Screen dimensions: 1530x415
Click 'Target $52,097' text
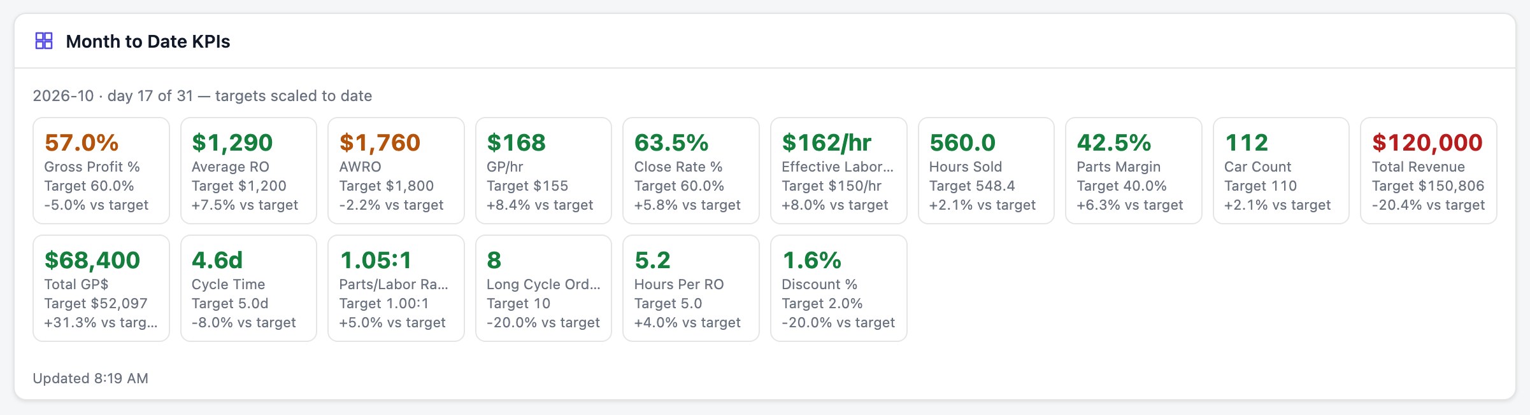pos(96,303)
